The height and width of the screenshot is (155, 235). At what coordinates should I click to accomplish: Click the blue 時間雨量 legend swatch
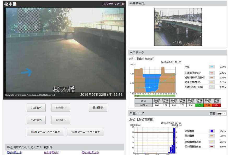pos(212,131)
